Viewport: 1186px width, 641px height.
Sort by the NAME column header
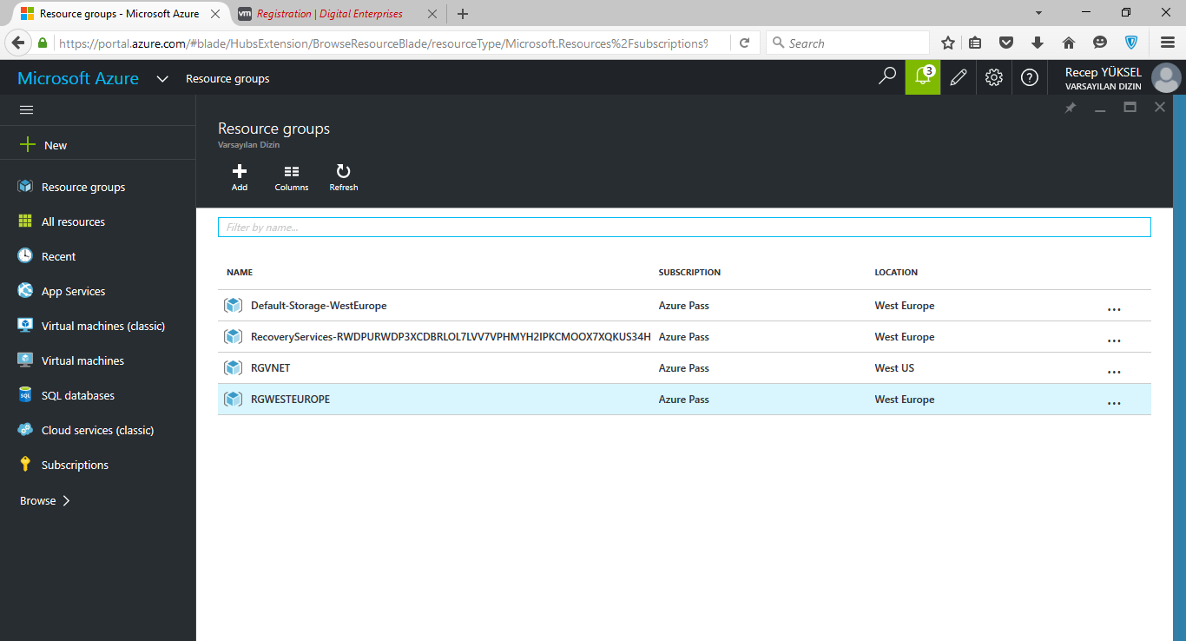click(240, 272)
